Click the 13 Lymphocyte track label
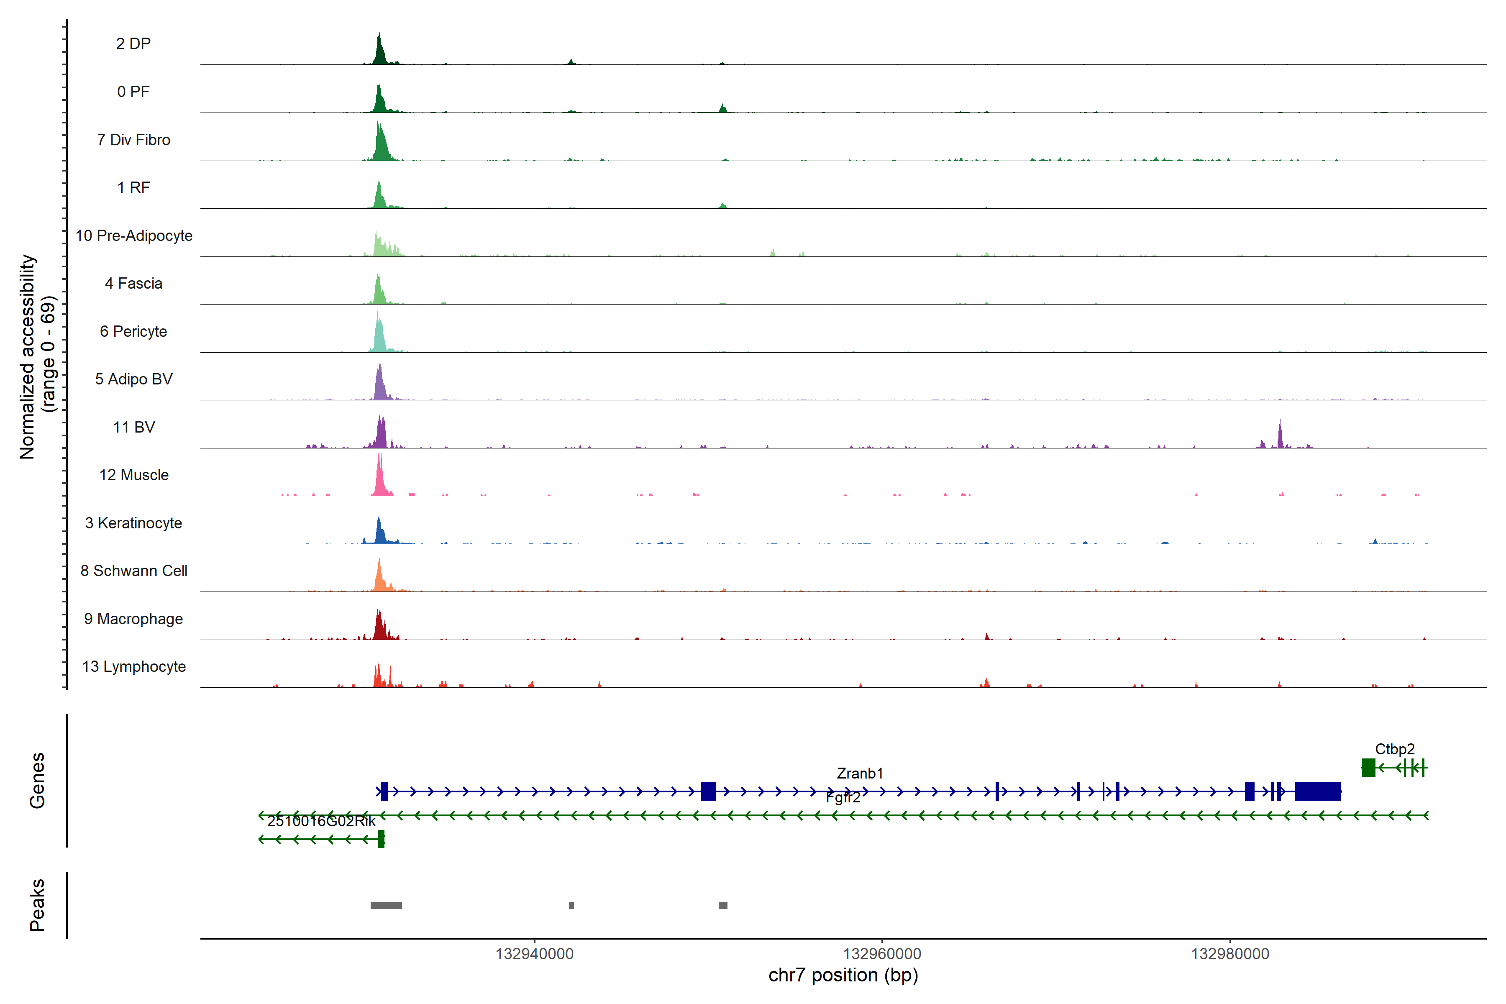This screenshot has height=1004, width=1506. (134, 666)
